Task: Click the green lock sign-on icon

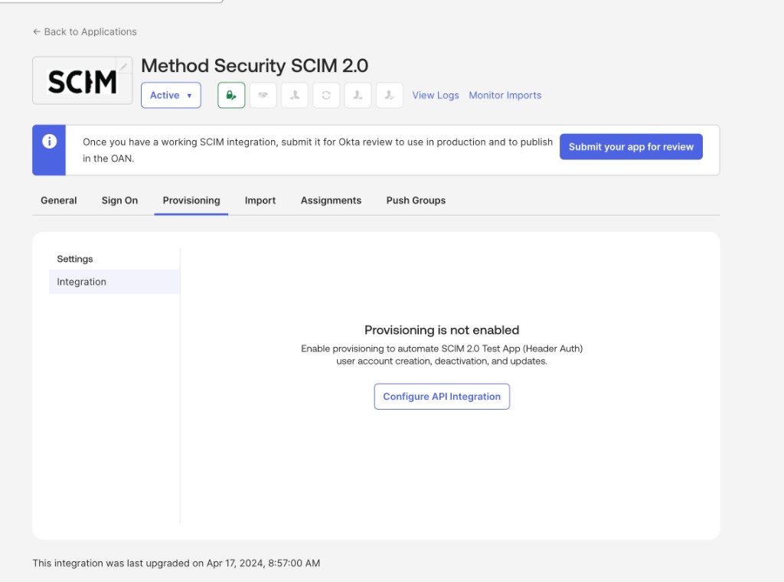Action: point(231,95)
